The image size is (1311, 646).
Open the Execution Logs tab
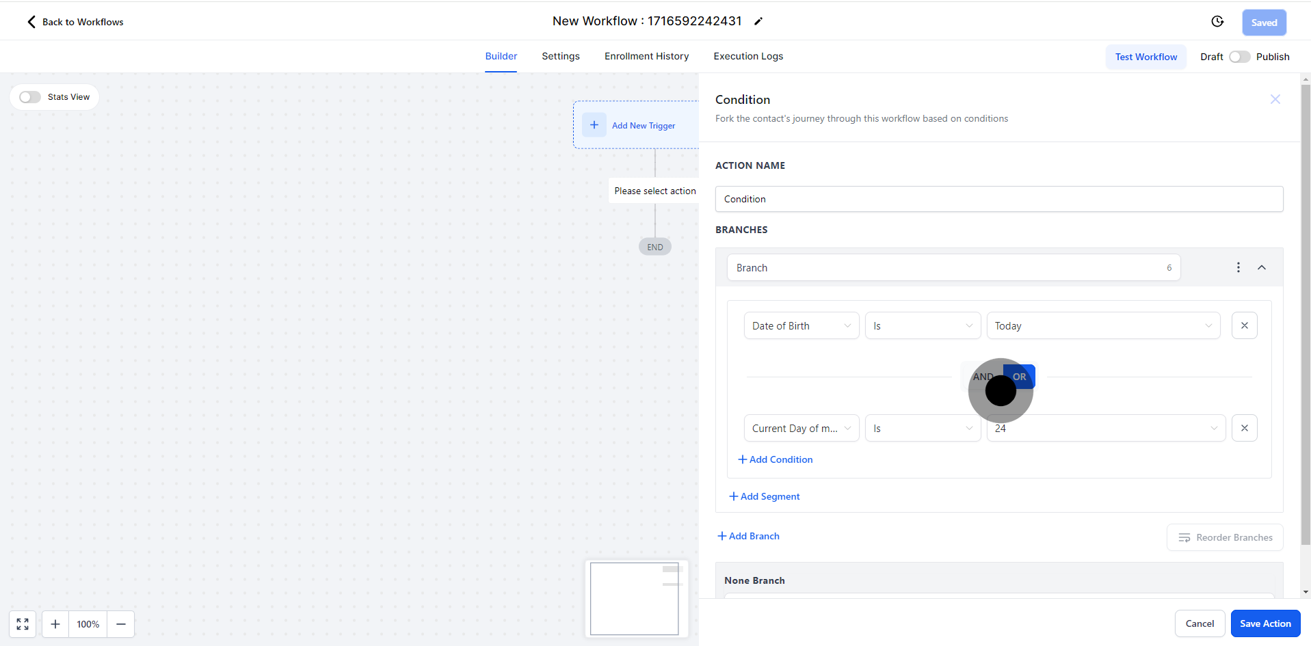tap(748, 57)
